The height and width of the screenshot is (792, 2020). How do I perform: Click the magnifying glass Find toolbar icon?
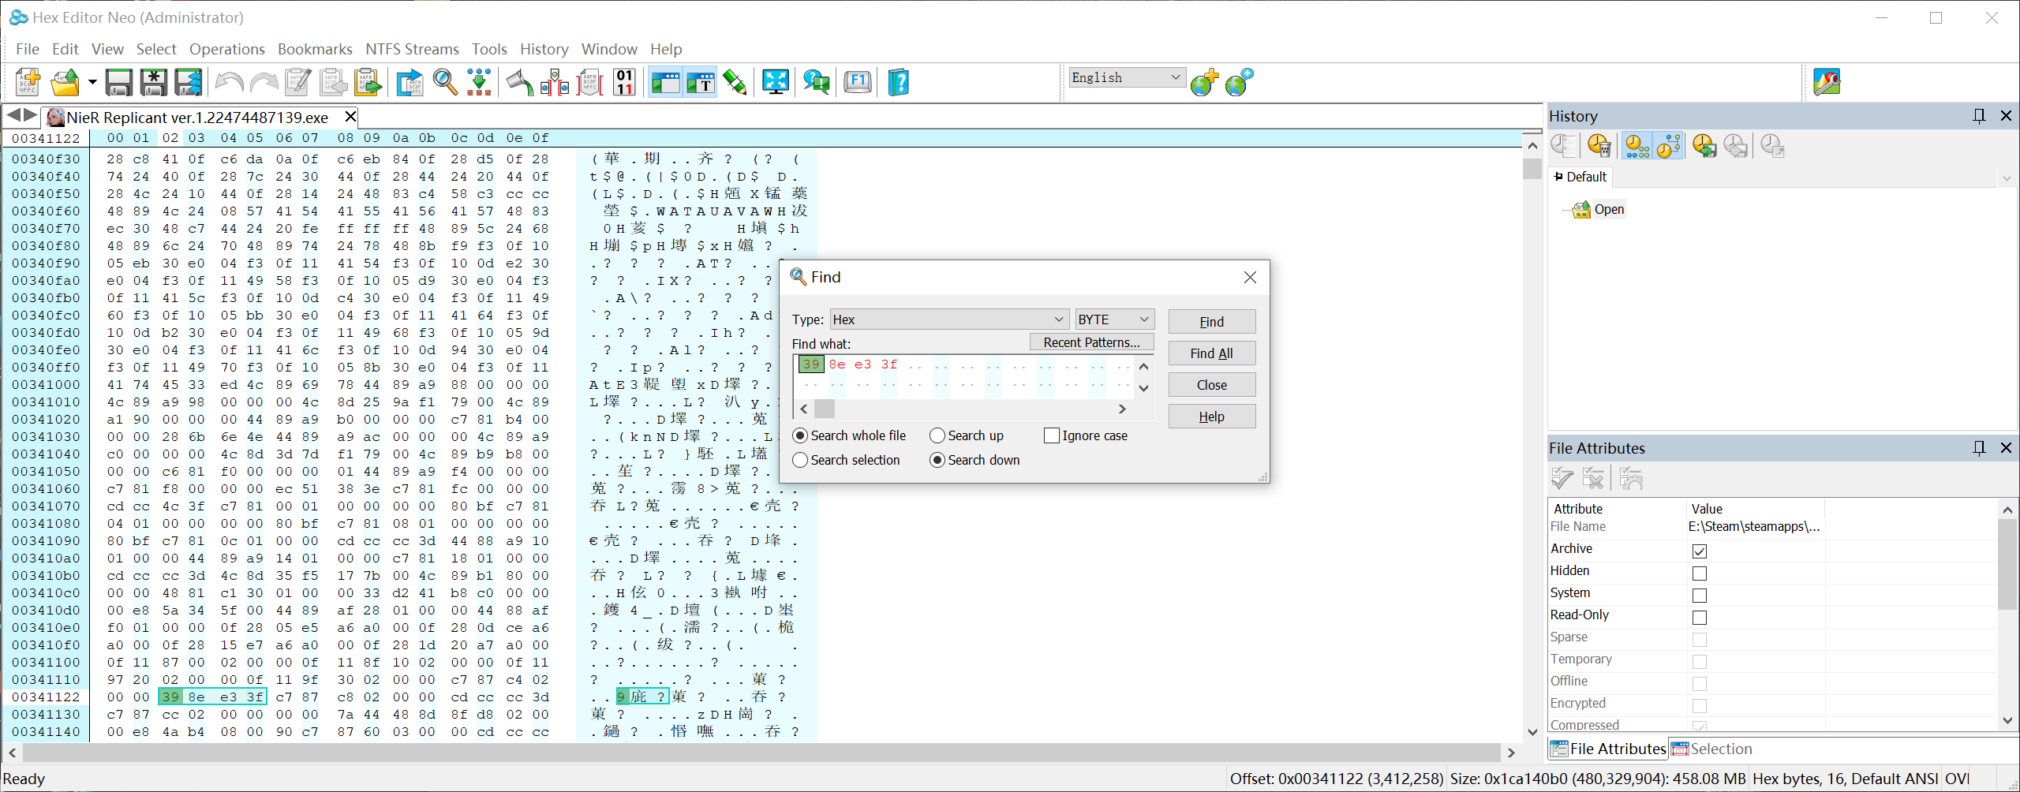coord(445,82)
